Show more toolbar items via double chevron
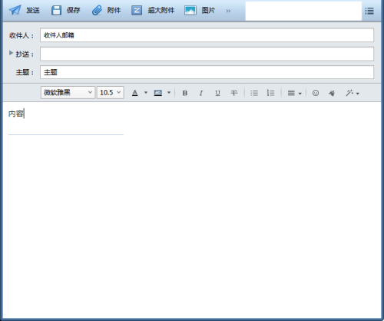This screenshot has width=384, height=321. coord(228,11)
